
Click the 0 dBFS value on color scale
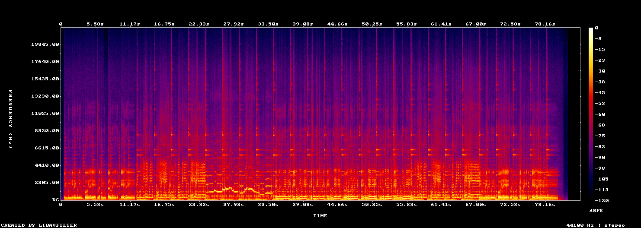596,28
